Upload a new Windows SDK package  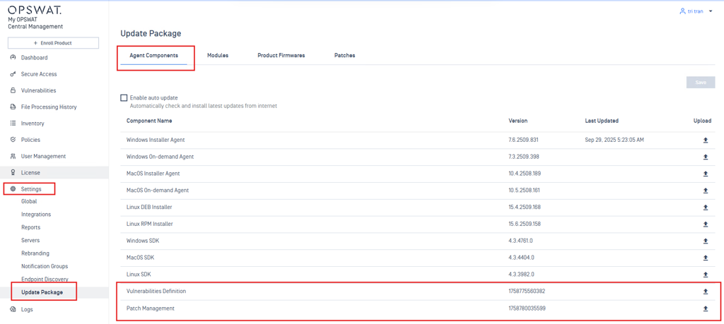pyautogui.click(x=705, y=241)
